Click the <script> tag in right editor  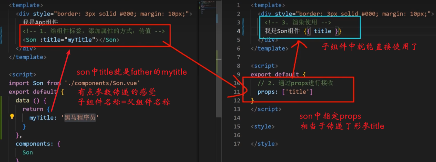[x=264, y=66]
